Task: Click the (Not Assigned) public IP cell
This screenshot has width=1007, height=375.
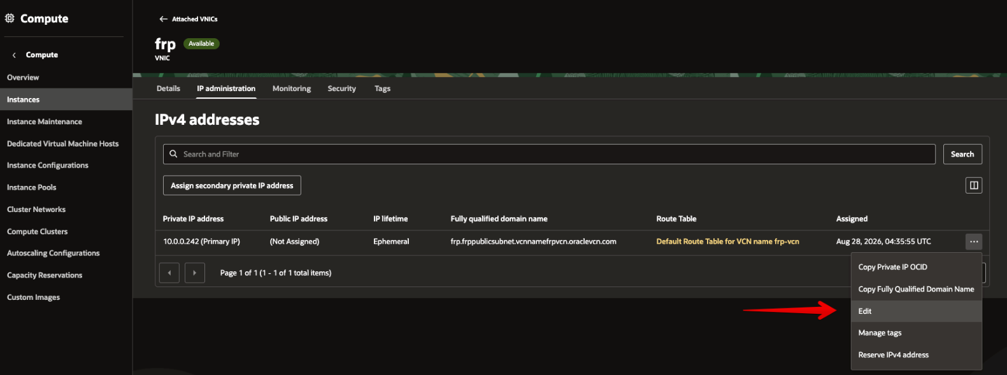Action: (x=294, y=242)
